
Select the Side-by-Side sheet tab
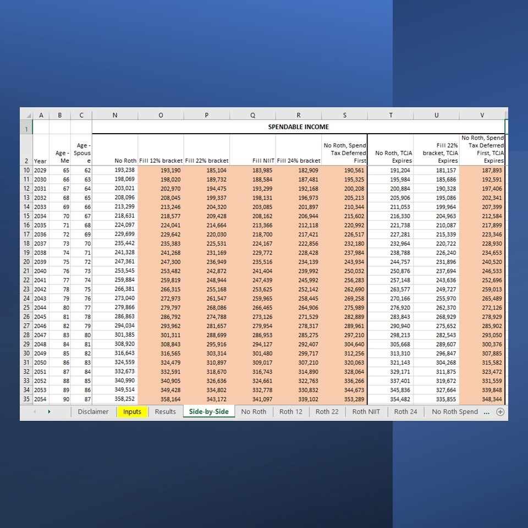tap(209, 412)
